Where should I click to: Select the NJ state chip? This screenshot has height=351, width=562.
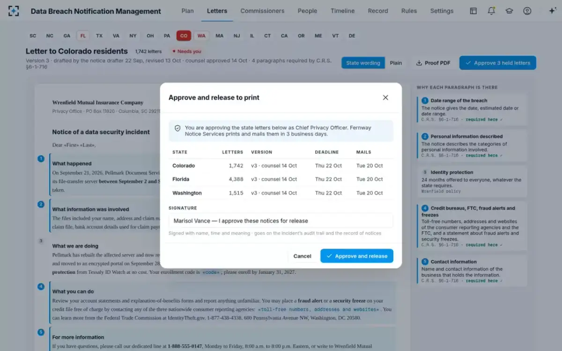tap(237, 36)
